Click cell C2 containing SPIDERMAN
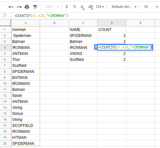 (x=83, y=36)
